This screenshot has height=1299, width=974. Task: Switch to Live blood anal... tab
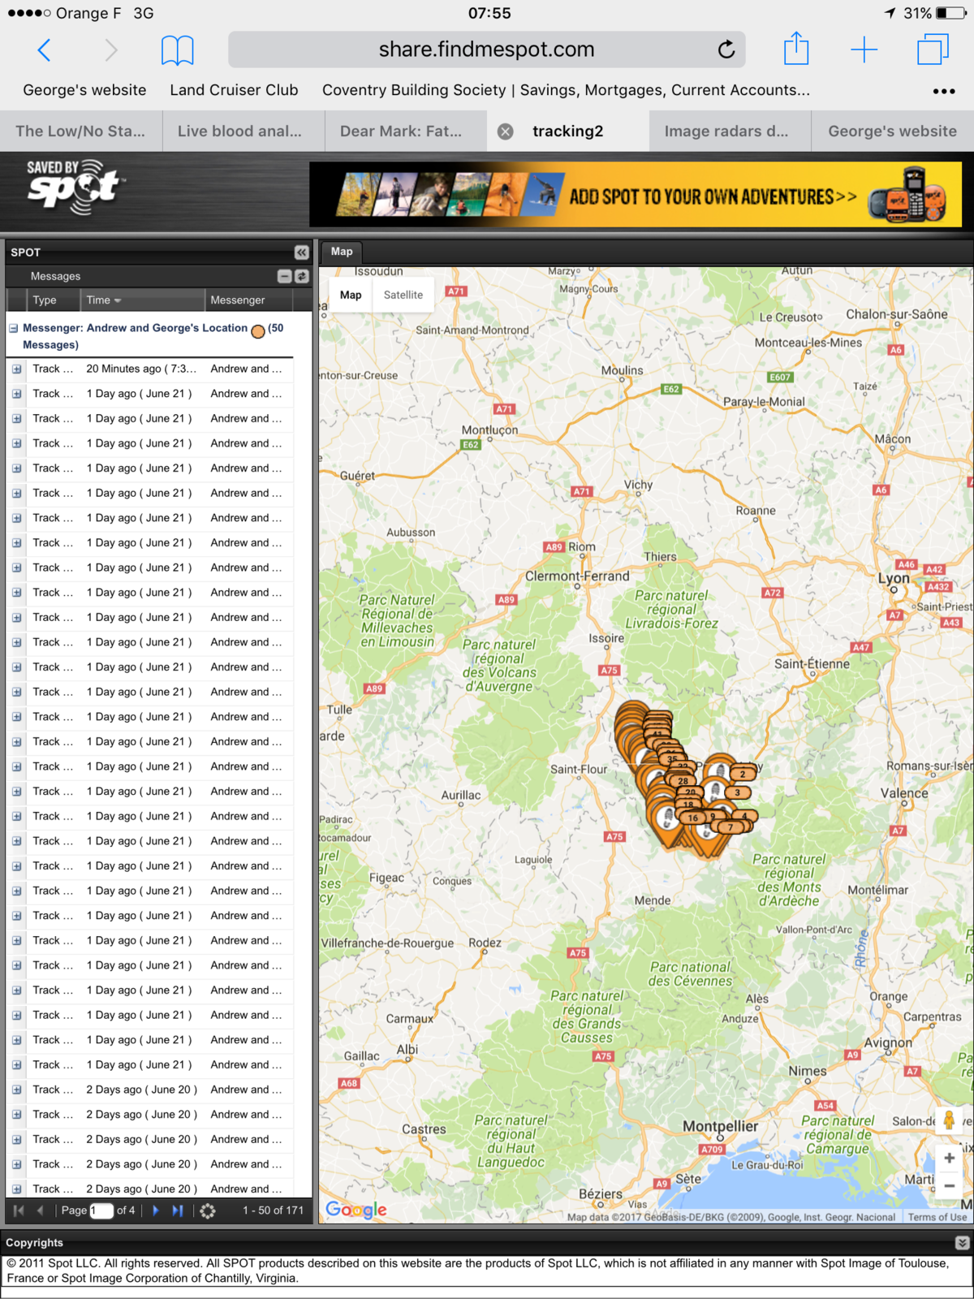[x=243, y=132]
